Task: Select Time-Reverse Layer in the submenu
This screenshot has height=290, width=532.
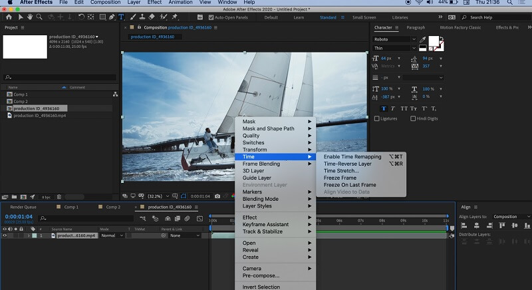Action: (x=347, y=164)
